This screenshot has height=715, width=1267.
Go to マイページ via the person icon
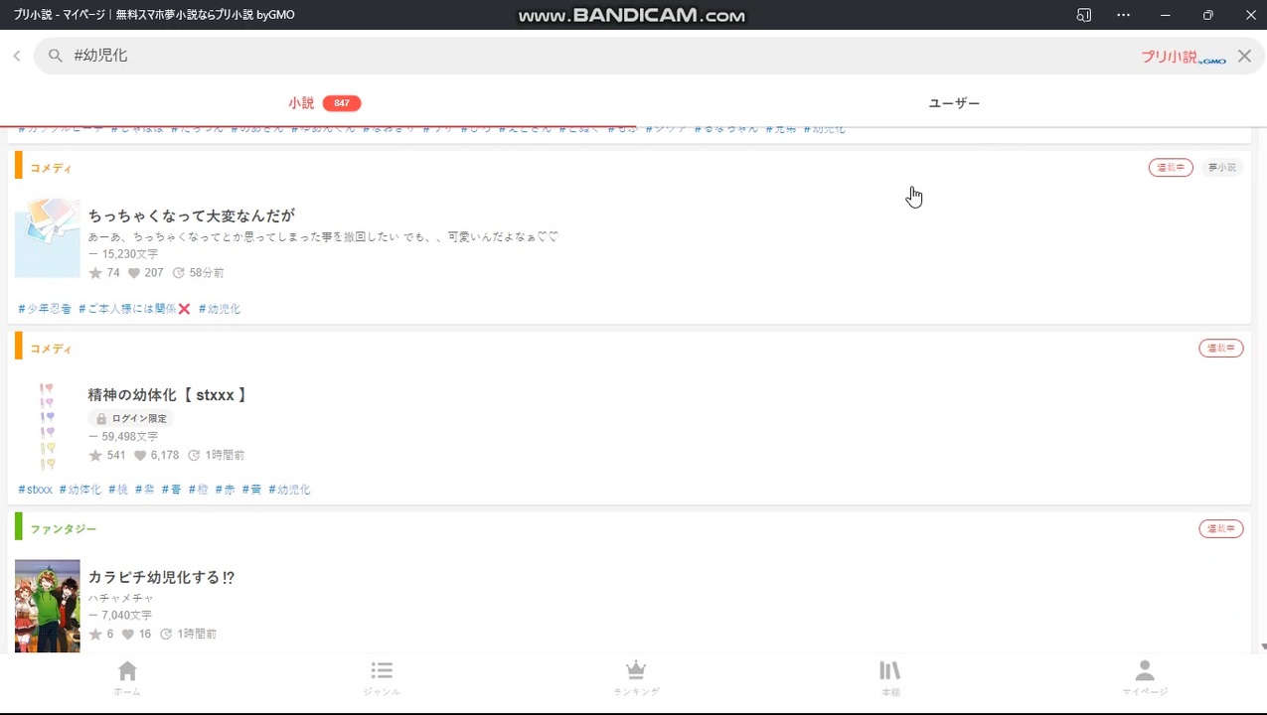[x=1144, y=677]
